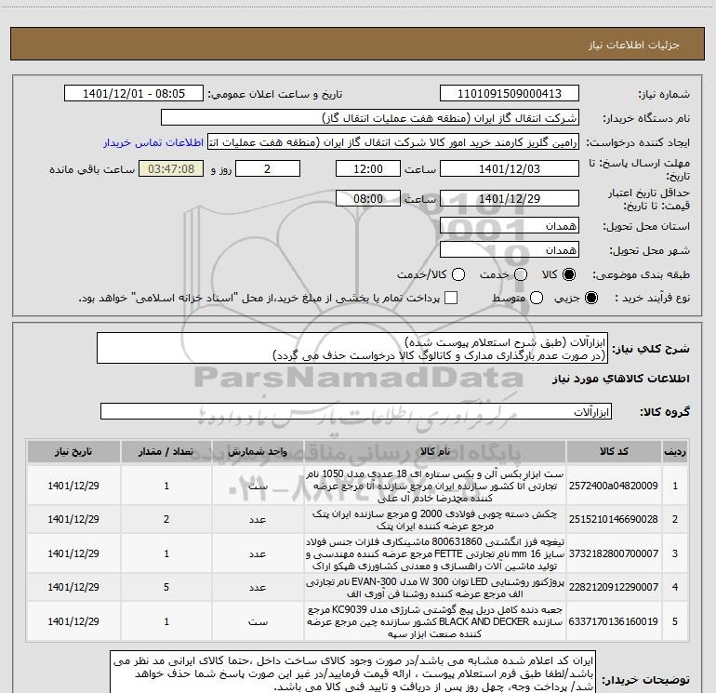716x693 pixels.
Task: Click the BLACK AND DECKER KC9039 item name
Action: point(435,621)
